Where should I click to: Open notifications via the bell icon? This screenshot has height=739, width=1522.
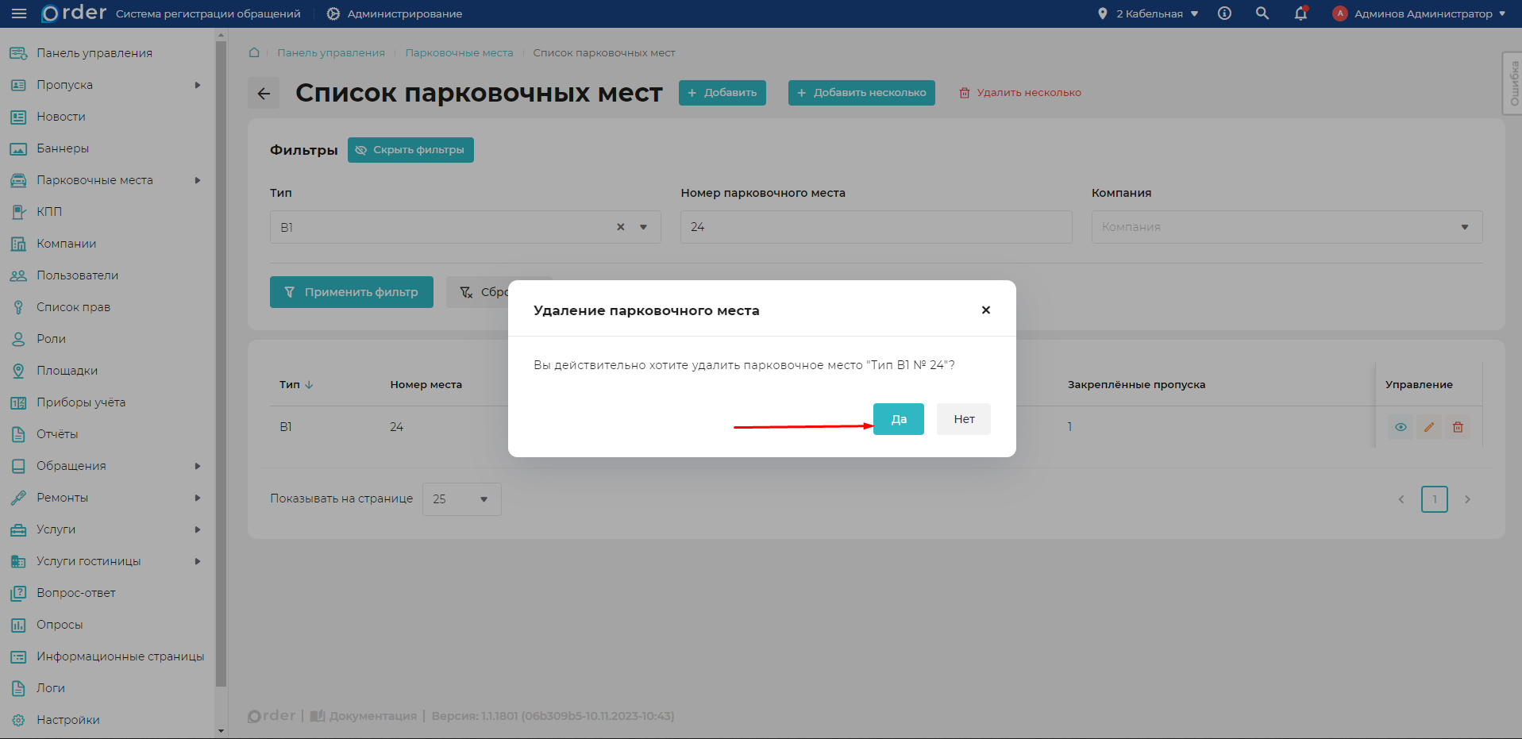1300,13
